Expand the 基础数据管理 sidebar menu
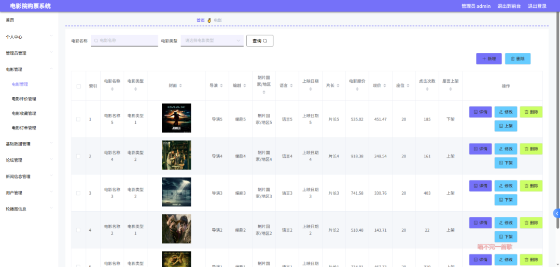 [29, 144]
